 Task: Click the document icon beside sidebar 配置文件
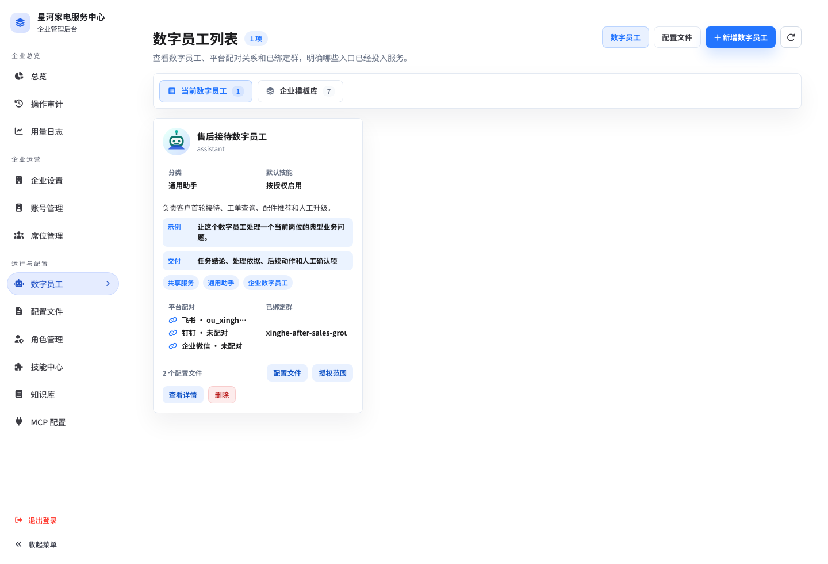[x=19, y=311]
